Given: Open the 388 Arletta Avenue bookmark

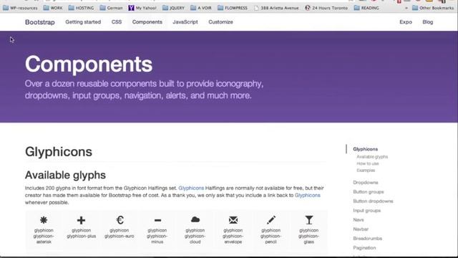Looking at the screenshot, I should 276,8.
